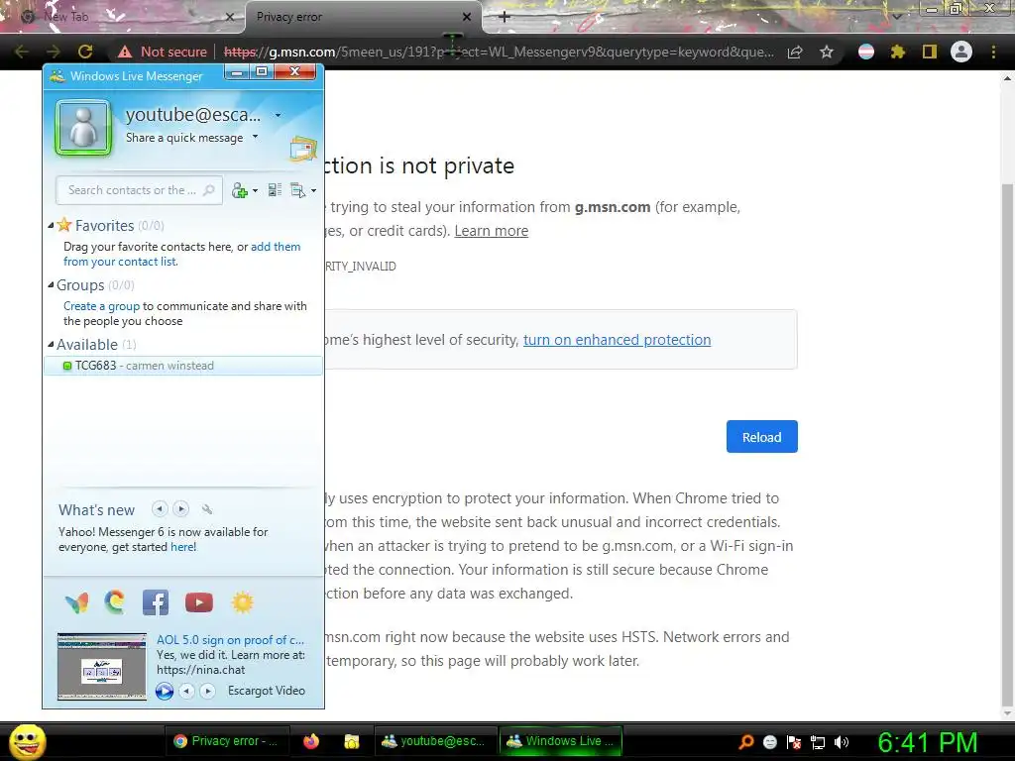This screenshot has width=1015, height=761.
Task: Click Chrome's back navigation arrow
Action: [22, 52]
